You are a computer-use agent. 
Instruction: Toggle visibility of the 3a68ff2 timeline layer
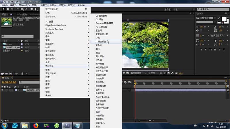click(2, 90)
